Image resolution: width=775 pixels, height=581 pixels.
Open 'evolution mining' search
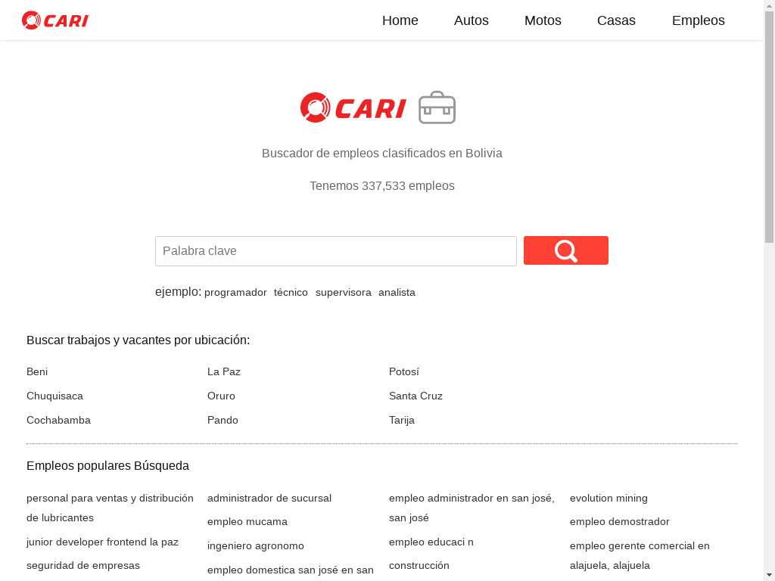[x=608, y=498]
